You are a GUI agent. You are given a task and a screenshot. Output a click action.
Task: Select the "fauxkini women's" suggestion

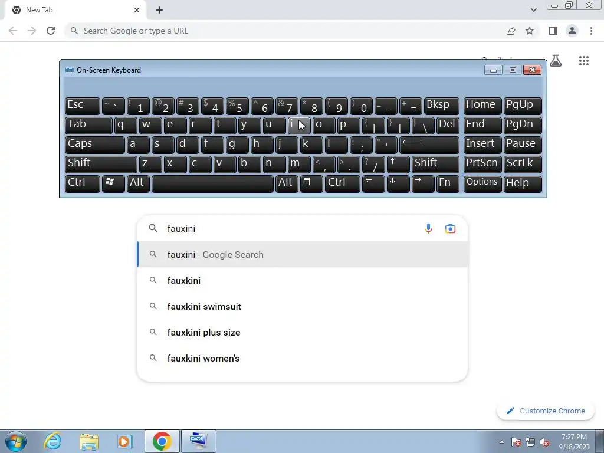(303, 358)
